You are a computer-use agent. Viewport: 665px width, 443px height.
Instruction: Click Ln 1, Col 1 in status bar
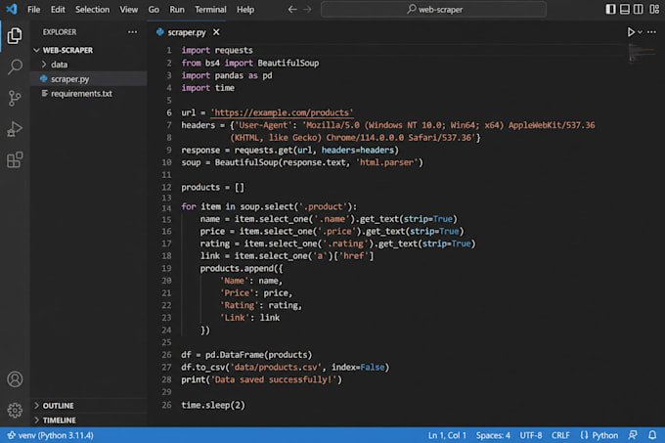(x=447, y=435)
